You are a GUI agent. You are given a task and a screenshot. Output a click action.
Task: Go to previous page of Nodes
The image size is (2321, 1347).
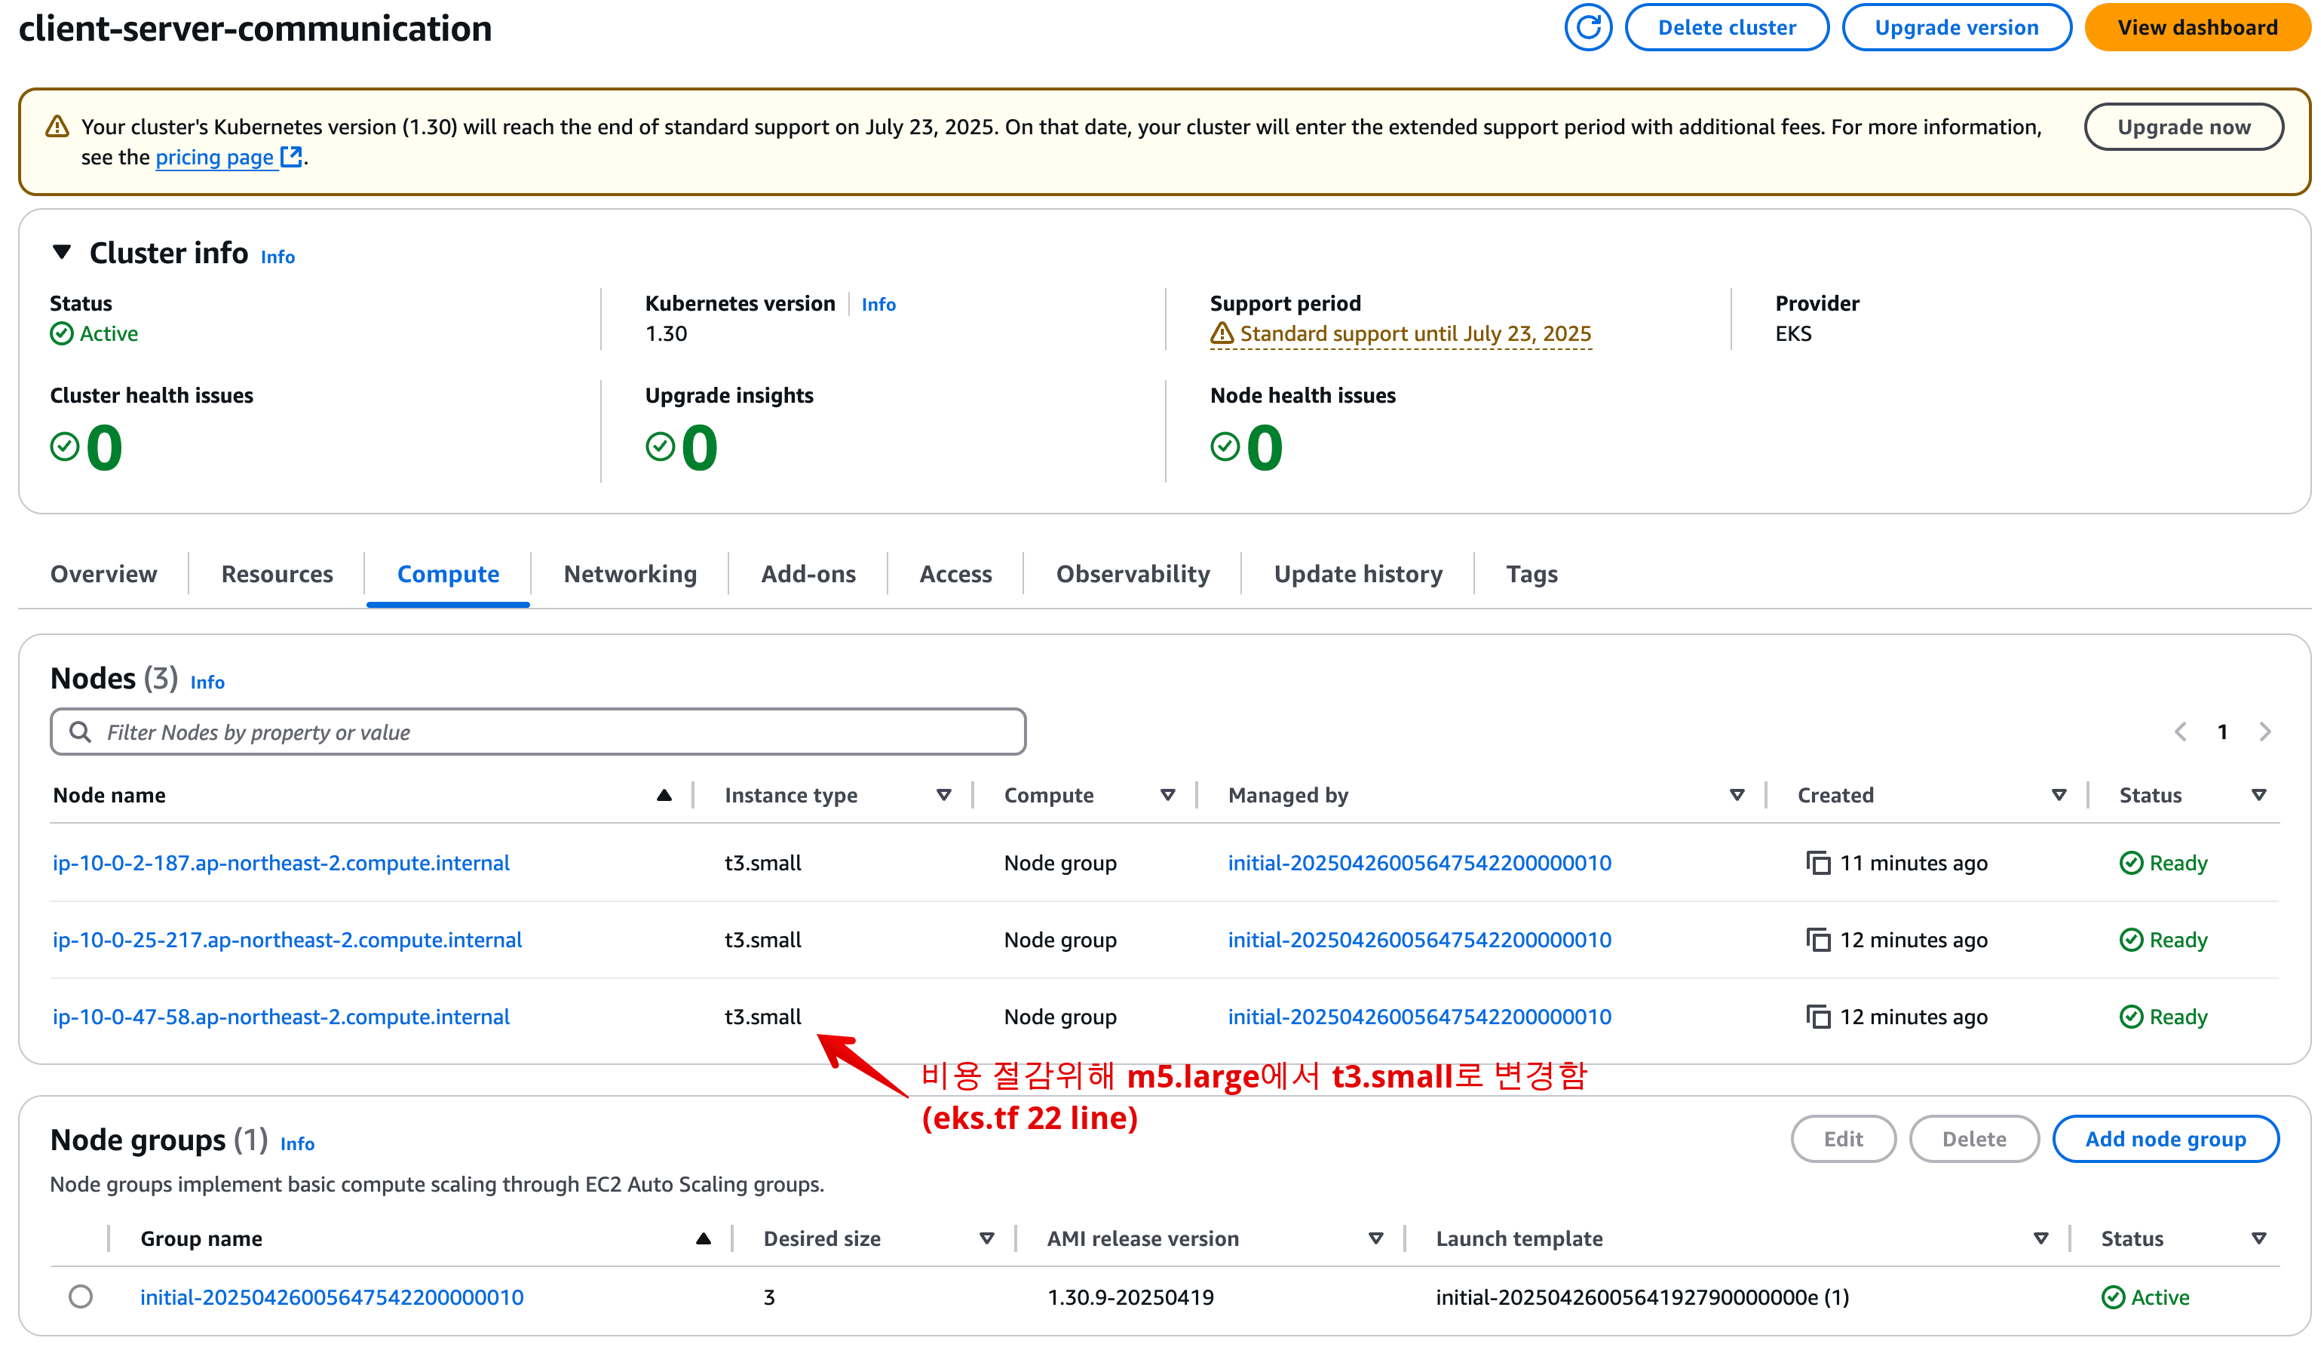pyautogui.click(x=2180, y=732)
